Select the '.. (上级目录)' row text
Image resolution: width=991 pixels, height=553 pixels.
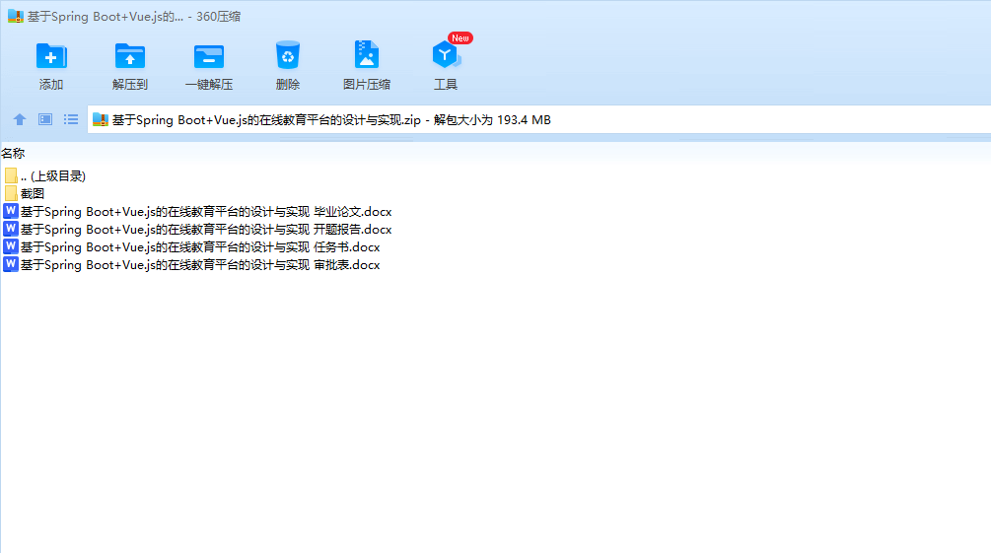coord(53,176)
